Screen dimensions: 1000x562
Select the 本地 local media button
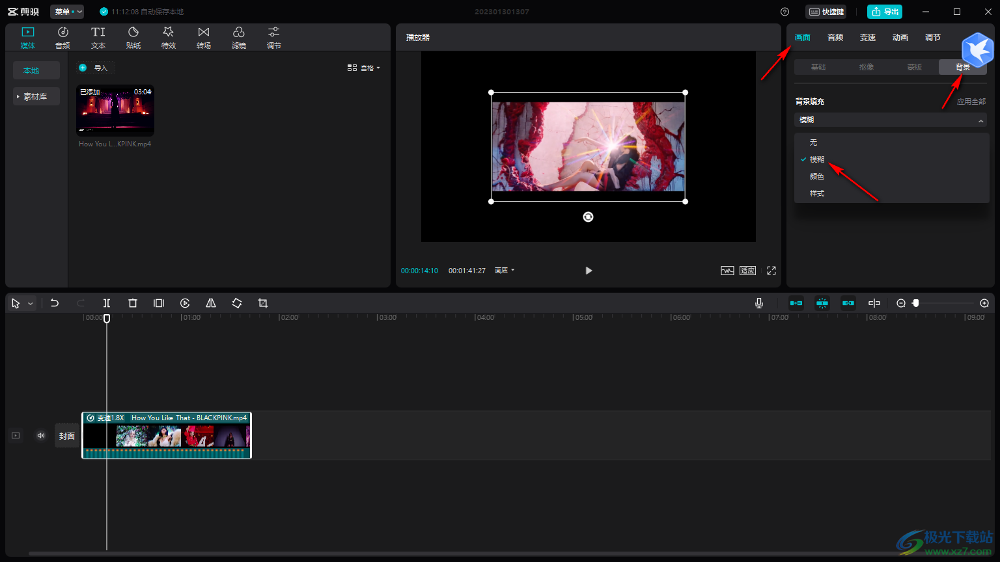pos(36,70)
